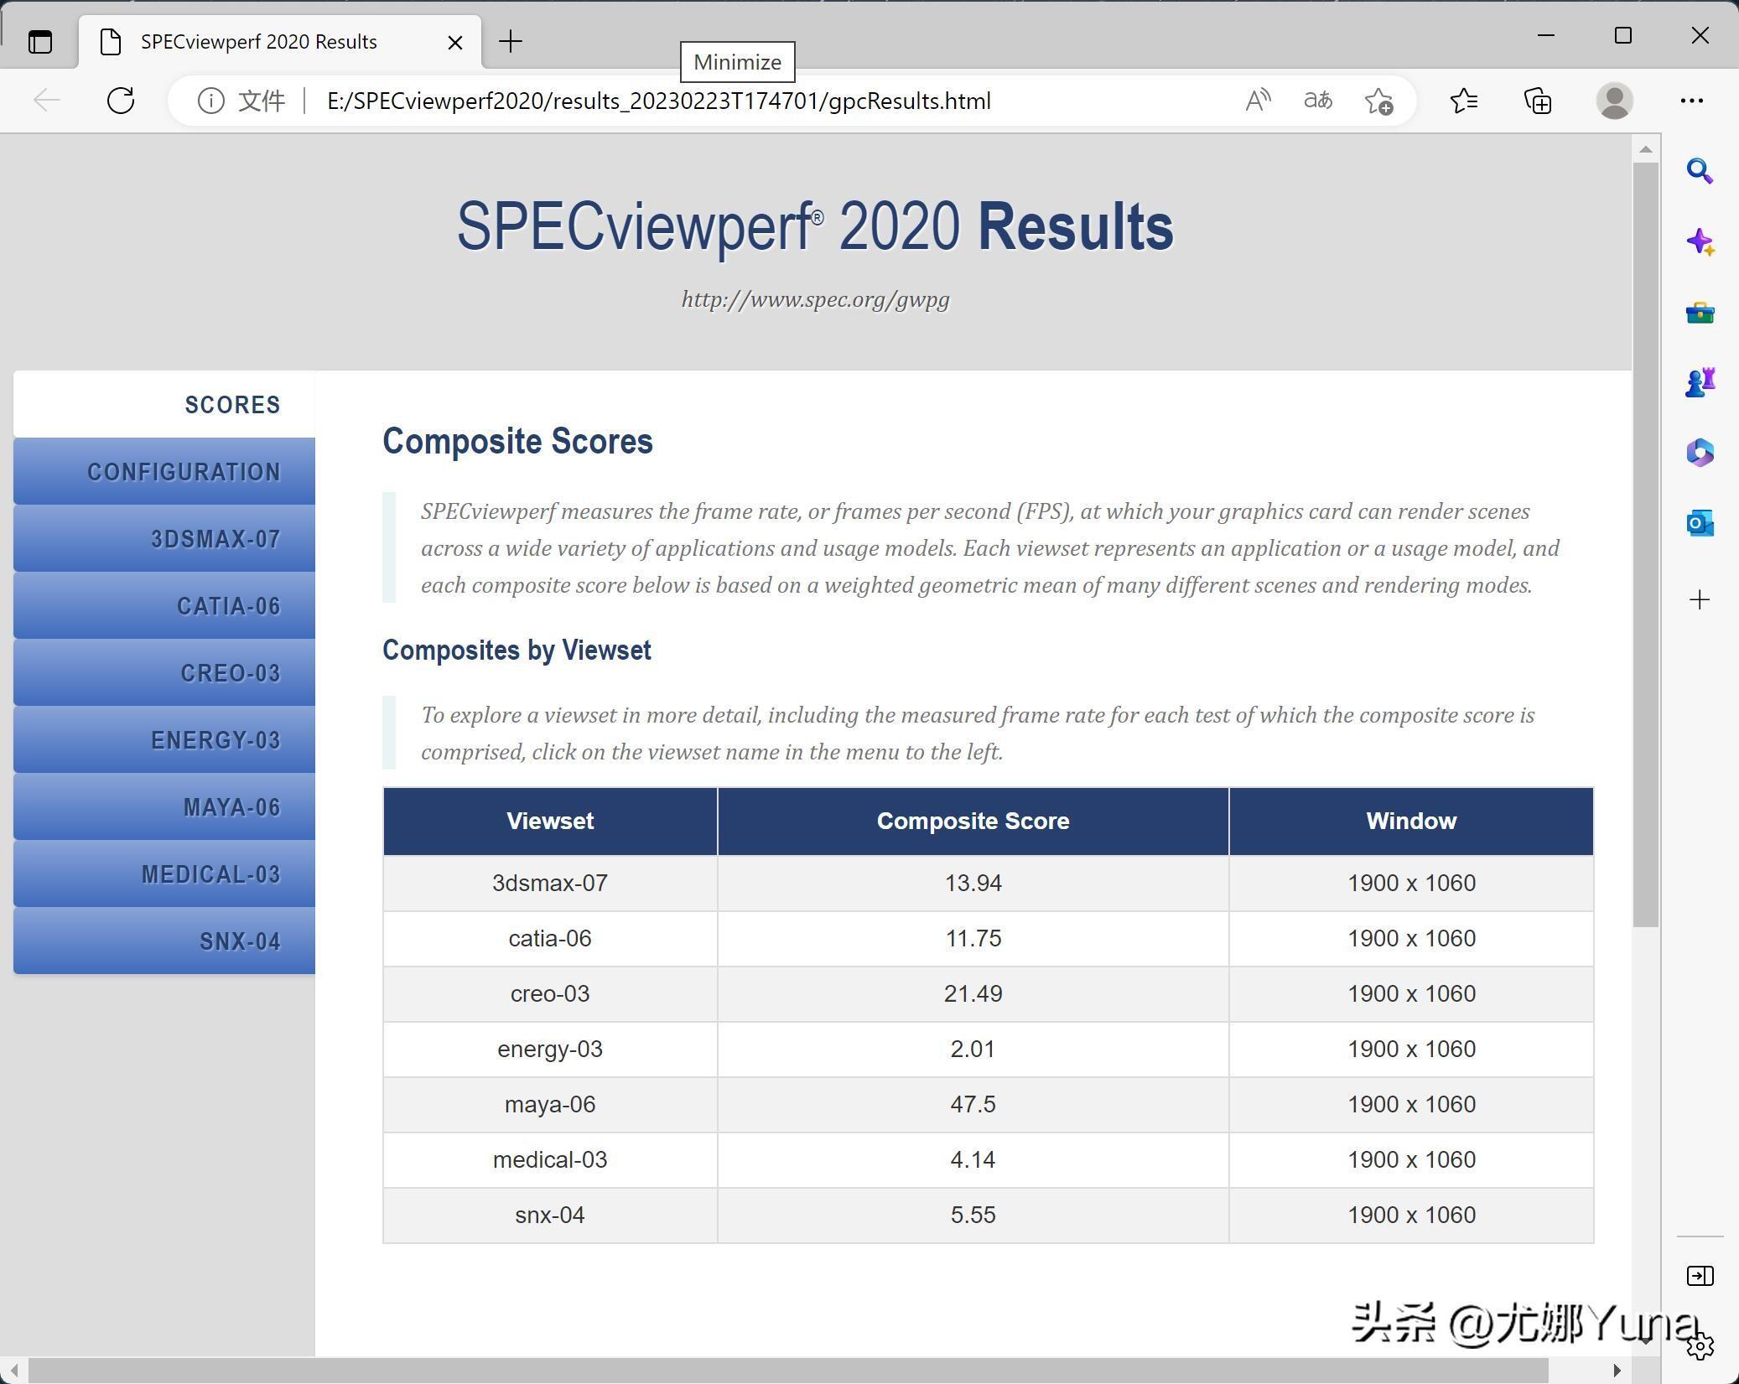
Task: Click the browser refresh button
Action: [122, 99]
